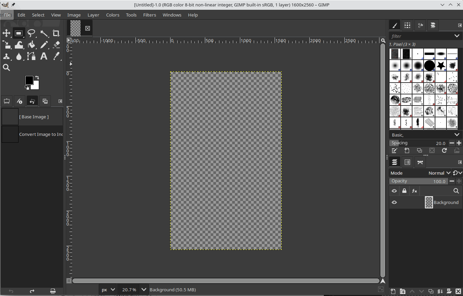Pick the Eraser tool
The image size is (463, 296).
[x=56, y=45]
